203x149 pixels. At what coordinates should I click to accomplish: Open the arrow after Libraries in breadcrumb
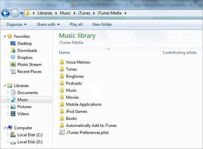point(56,13)
